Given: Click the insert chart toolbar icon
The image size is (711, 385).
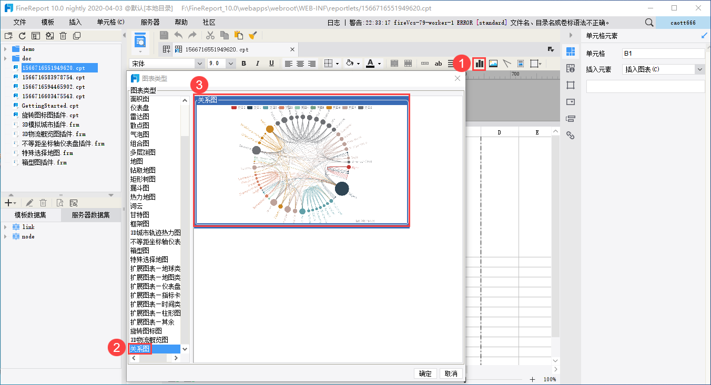Looking at the screenshot, I should 479,64.
